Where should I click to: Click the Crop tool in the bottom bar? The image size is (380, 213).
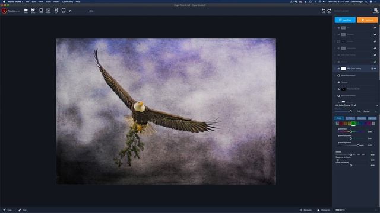7,210
